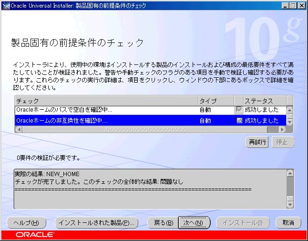Click the チェックが完了しました result line
Image resolution: width=308 pixels, height=241 pixels.
tap(99, 181)
